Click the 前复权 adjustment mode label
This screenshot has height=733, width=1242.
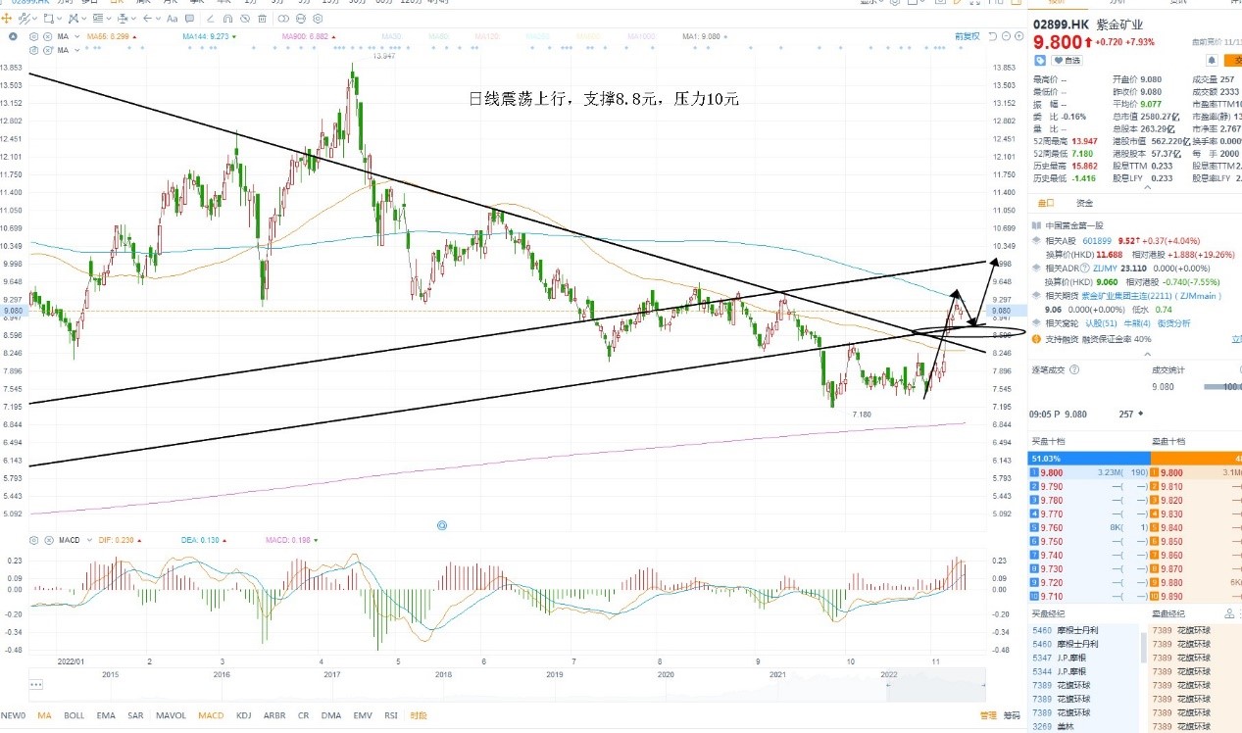(x=967, y=36)
